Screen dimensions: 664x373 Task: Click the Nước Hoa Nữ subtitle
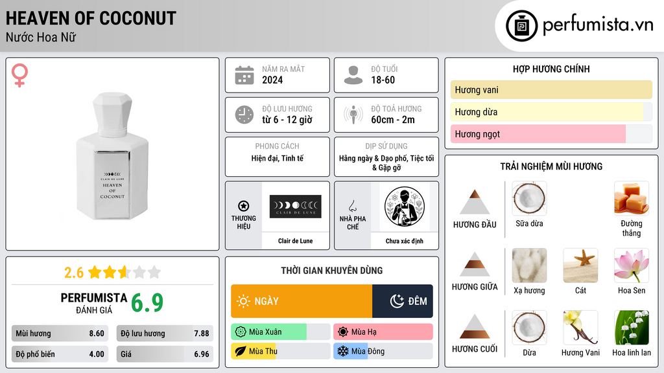pyautogui.click(x=41, y=37)
